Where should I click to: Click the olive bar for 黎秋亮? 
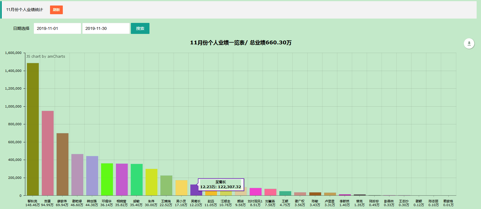[33, 129]
